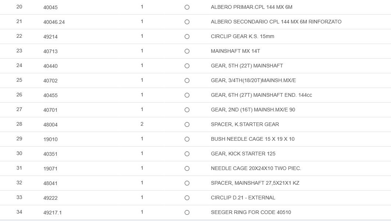Choose the radio circle for part 40455
391x221 pixels.
(x=187, y=95)
